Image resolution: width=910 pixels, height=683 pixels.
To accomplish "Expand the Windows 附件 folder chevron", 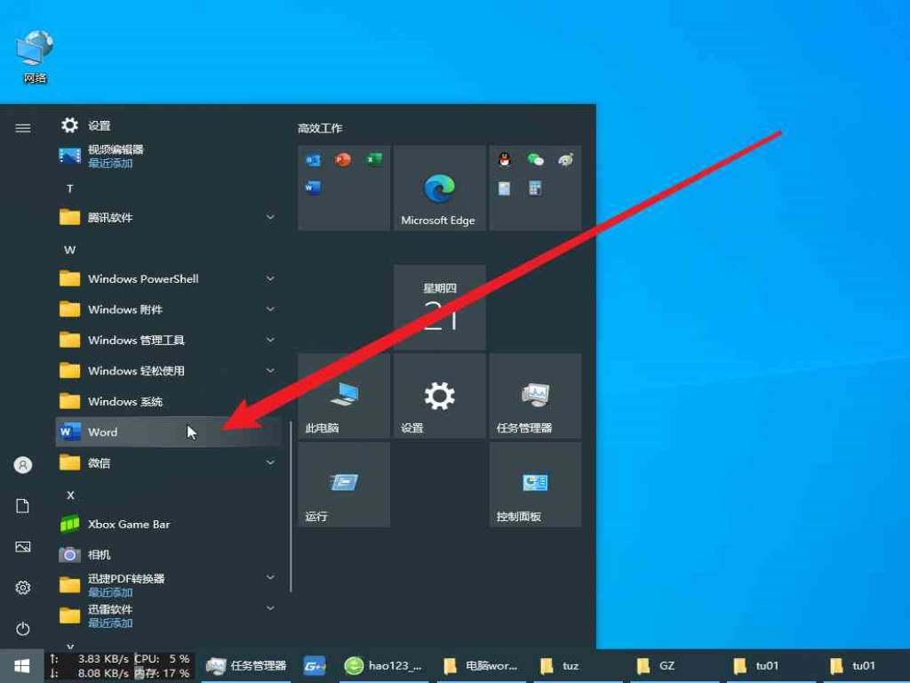I will coord(270,309).
